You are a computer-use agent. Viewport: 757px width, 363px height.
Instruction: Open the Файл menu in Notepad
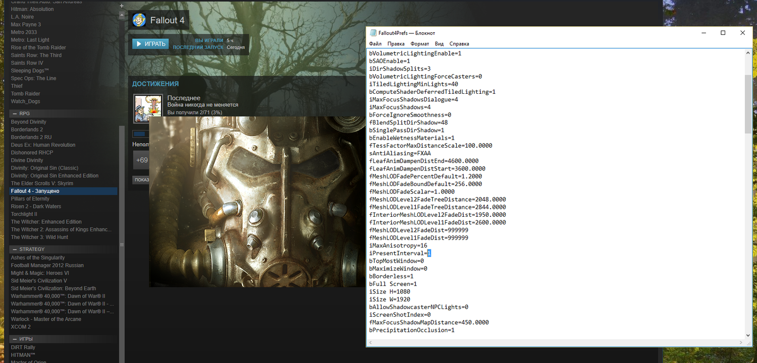(375, 44)
